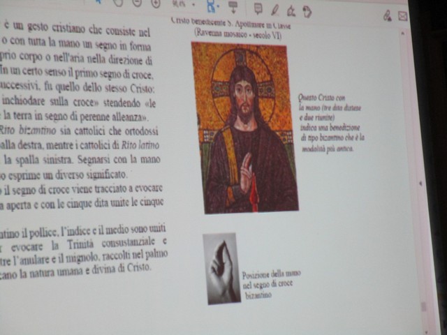The width and height of the screenshot is (447, 335).
Task: Click the hand position photograph
Action: (221, 269)
